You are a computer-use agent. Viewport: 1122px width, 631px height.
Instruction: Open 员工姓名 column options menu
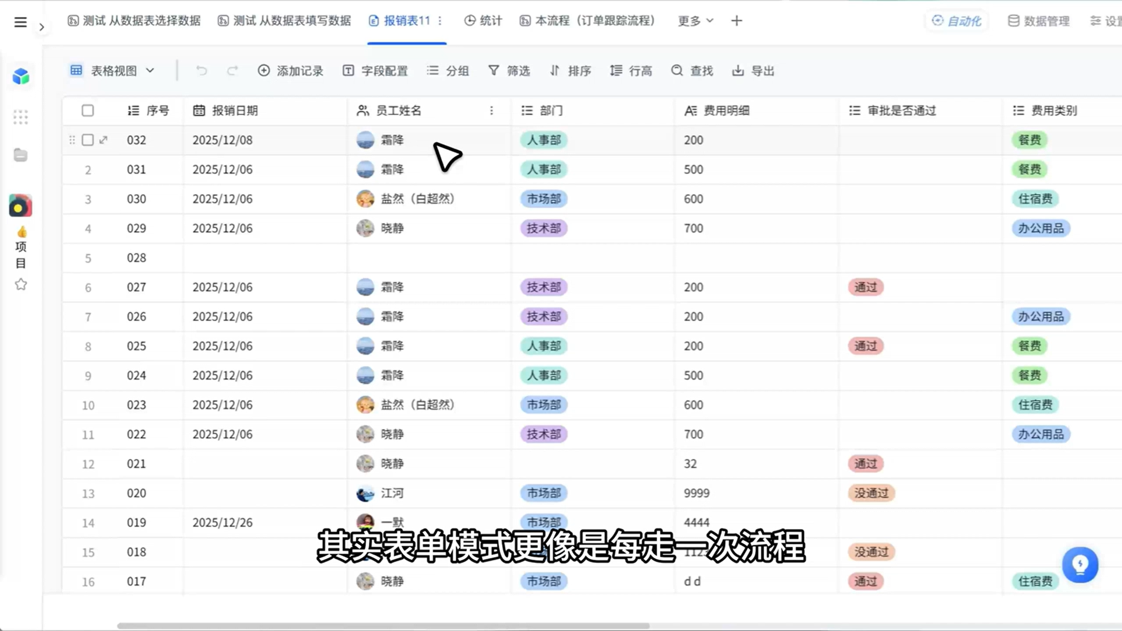(x=492, y=110)
